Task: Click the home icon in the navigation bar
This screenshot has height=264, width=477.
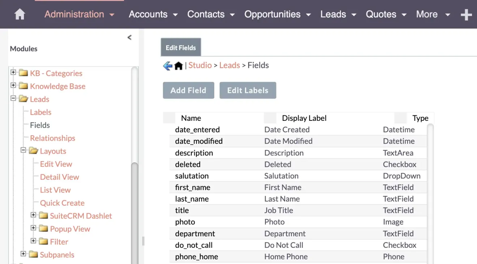Action: (x=19, y=14)
